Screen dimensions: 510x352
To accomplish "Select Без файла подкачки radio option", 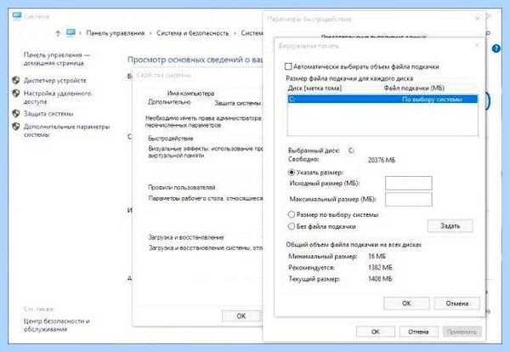I will pos(292,226).
